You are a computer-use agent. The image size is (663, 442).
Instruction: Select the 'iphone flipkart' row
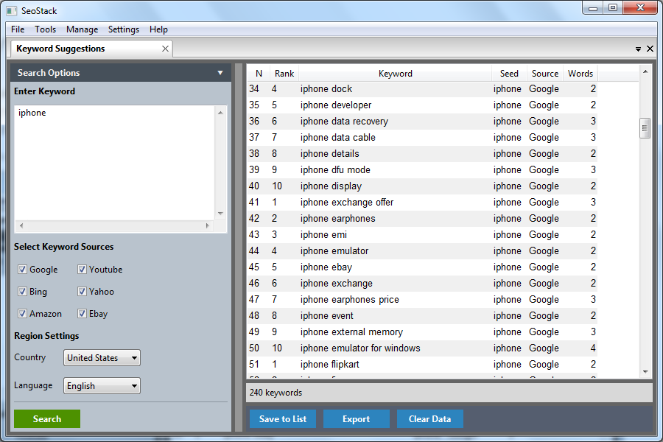pos(422,364)
